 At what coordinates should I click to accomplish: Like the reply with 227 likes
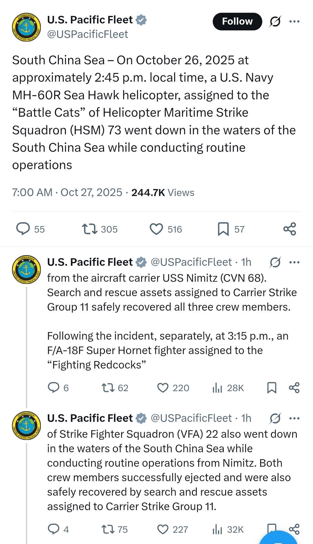coord(163,529)
